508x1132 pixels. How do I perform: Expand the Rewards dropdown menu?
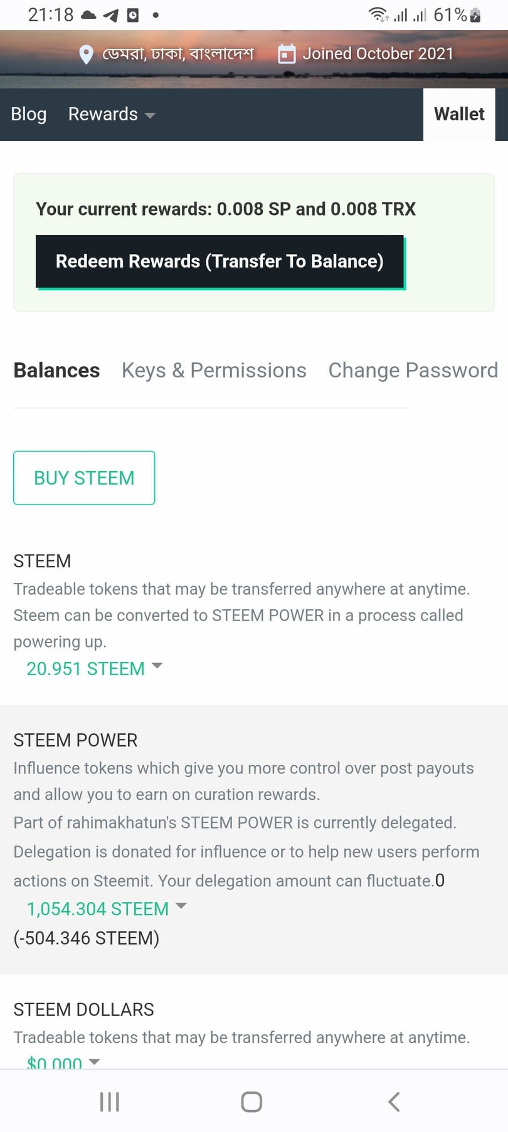coord(112,114)
